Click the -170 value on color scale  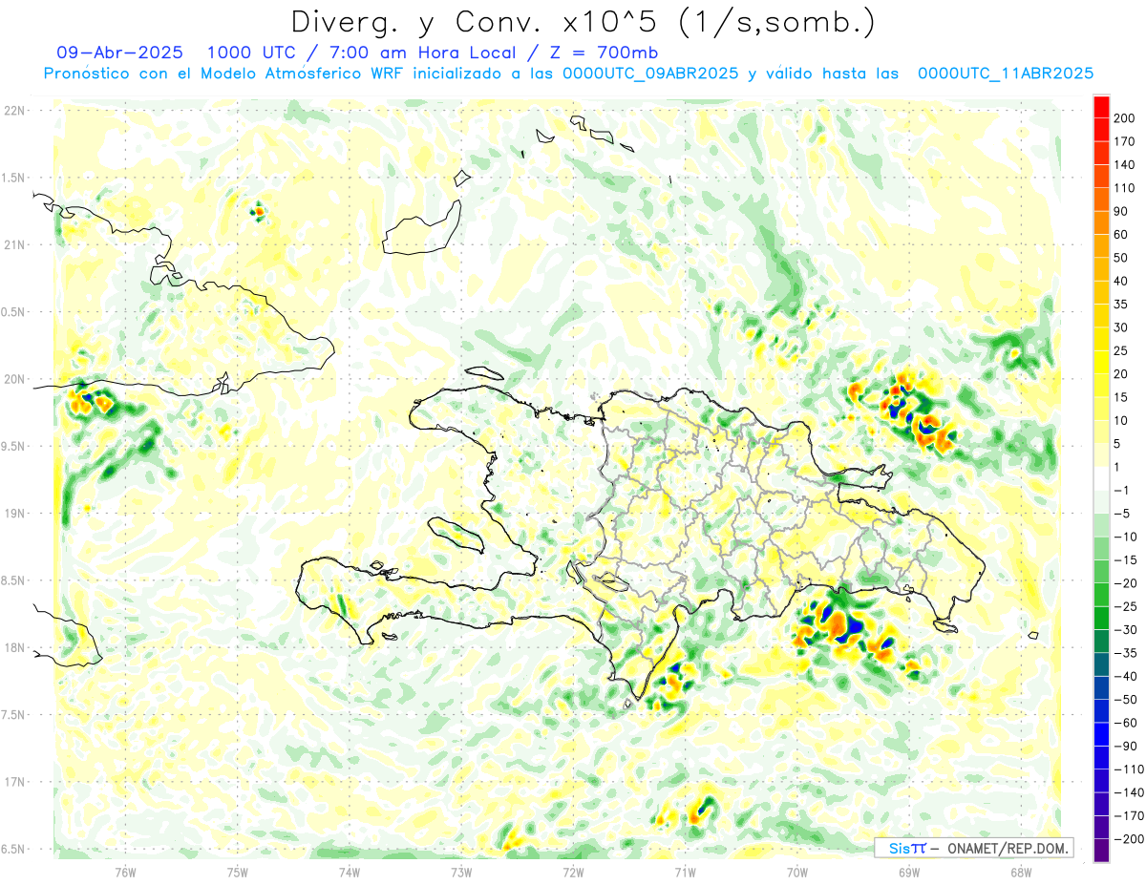[1128, 816]
